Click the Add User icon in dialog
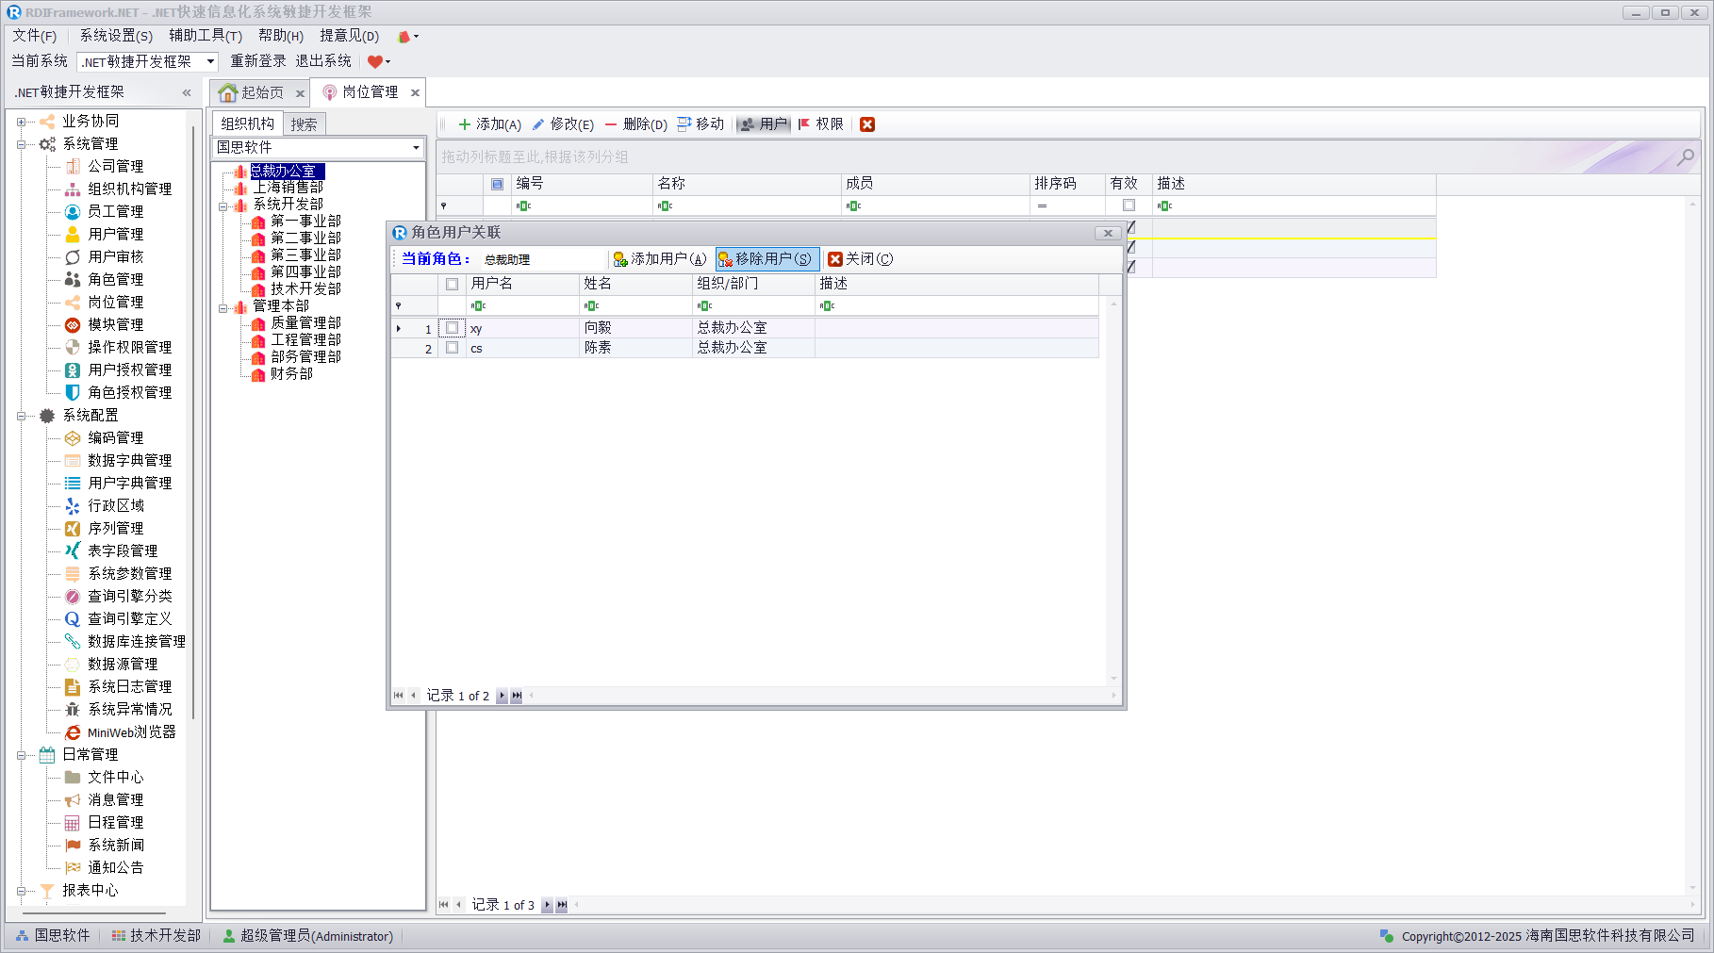1714x953 pixels. coord(620,259)
